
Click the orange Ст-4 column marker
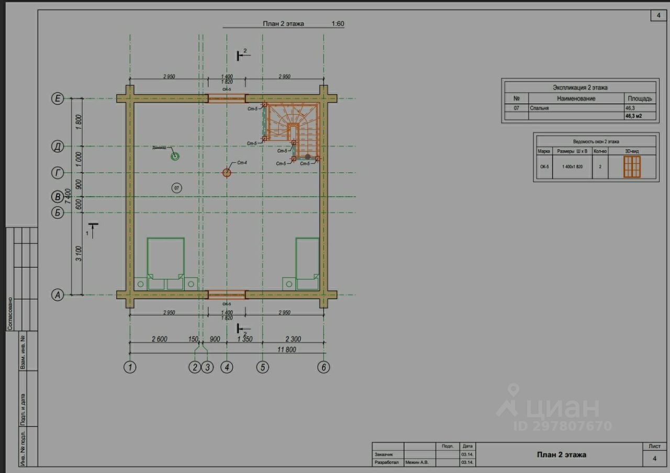[227, 172]
